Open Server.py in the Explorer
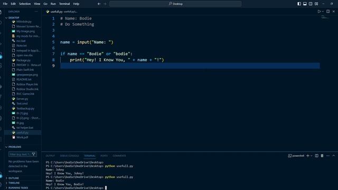This screenshot has width=338, height=190. 22,99
